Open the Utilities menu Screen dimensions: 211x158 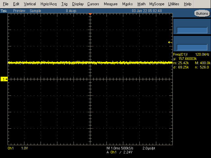173,4
